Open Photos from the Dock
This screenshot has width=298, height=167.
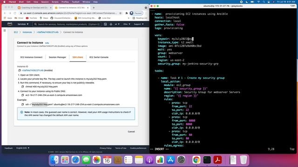[96, 160]
